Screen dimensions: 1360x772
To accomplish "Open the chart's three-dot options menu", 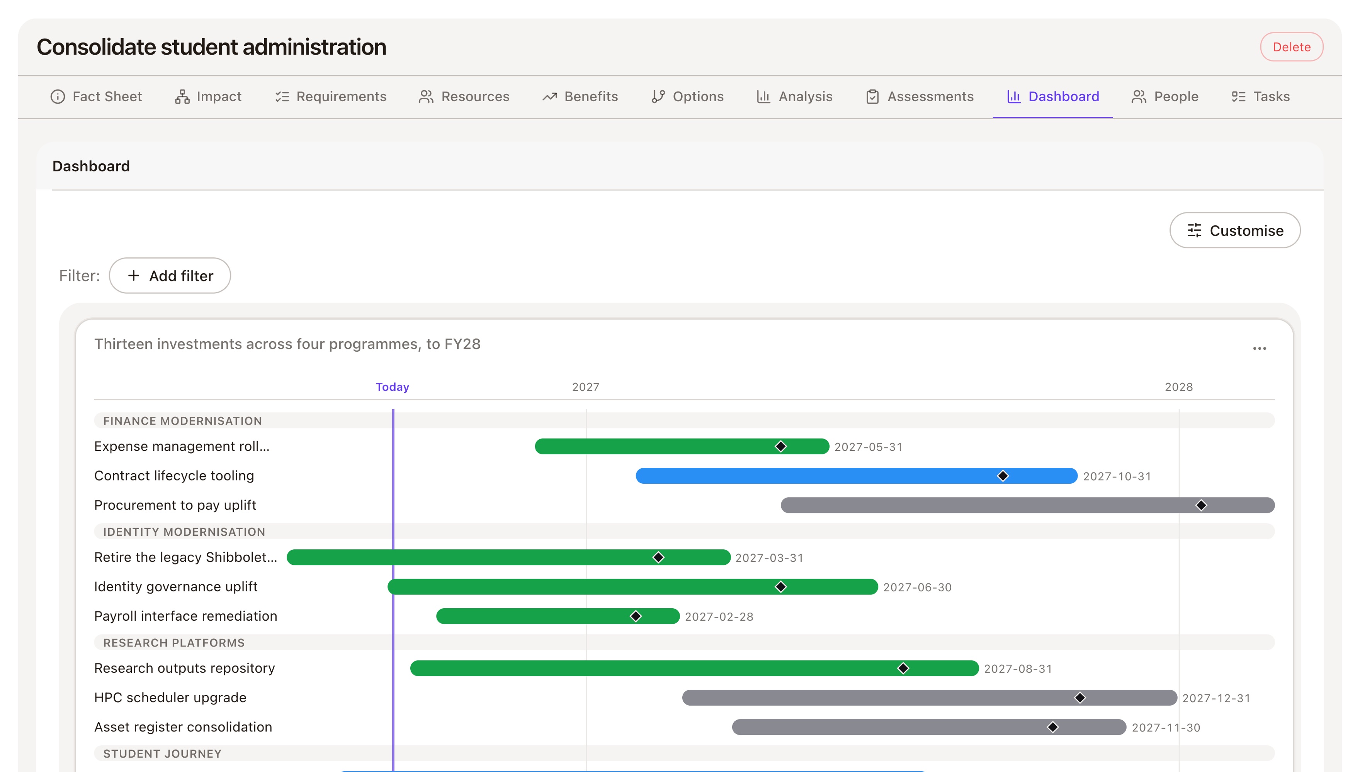I will [1259, 348].
